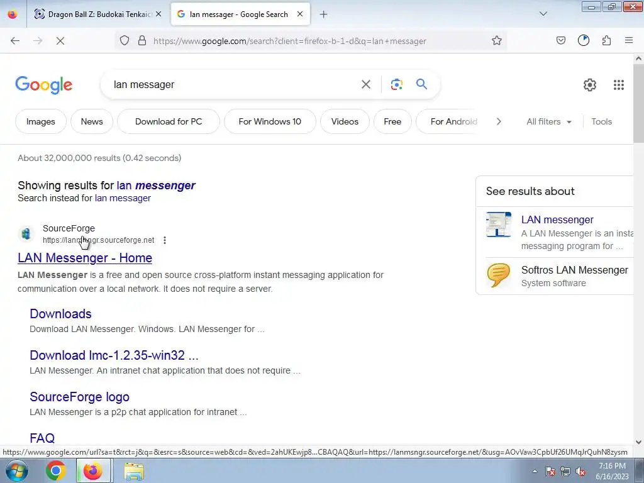
Task: Click the SourceForge site favicon
Action: coord(26,234)
